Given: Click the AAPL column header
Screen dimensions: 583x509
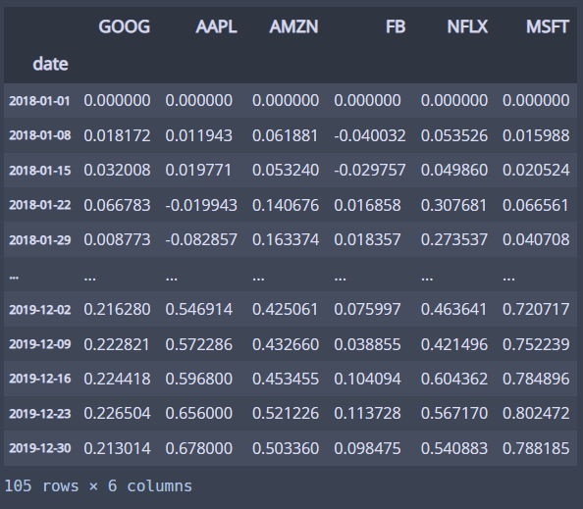Looking at the screenshot, I should point(216,27).
